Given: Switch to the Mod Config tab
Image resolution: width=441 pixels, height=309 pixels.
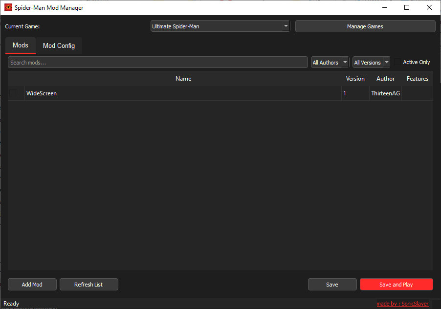Looking at the screenshot, I should [x=59, y=45].
